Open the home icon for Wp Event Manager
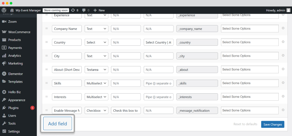 12,10
